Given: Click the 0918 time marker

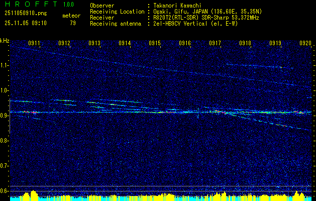Looking at the screenshot, I should point(245,43).
